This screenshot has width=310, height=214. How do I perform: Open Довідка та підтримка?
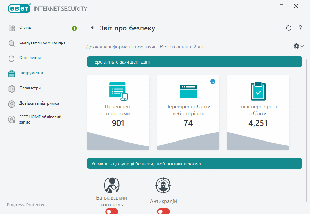pos(11,103)
